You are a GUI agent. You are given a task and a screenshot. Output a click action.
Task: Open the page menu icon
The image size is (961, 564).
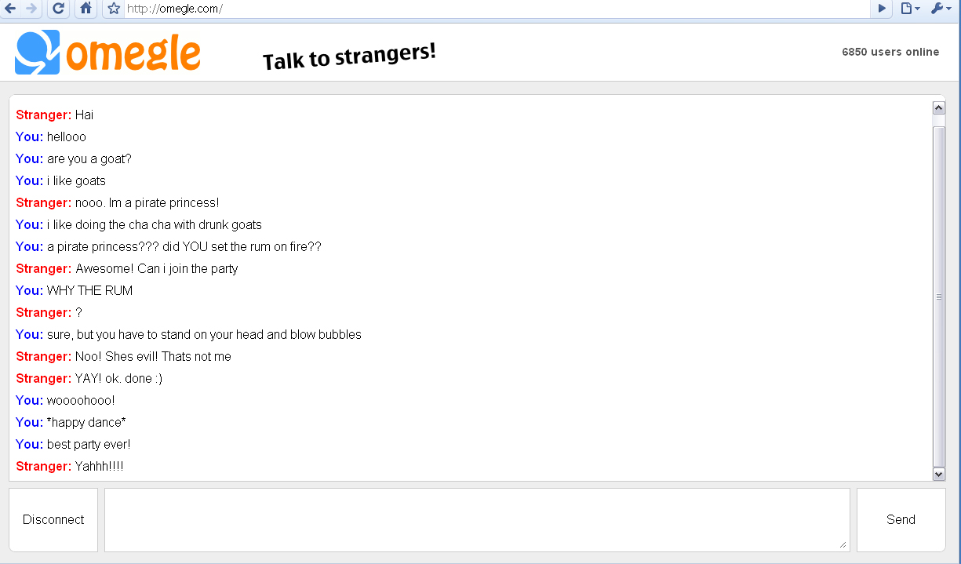pyautogui.click(x=910, y=9)
